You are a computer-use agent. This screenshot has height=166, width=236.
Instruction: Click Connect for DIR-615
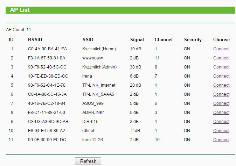pos(221,122)
